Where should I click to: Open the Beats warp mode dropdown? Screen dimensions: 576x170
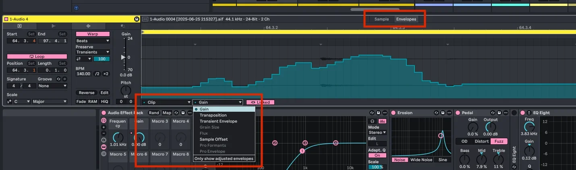[93, 41]
